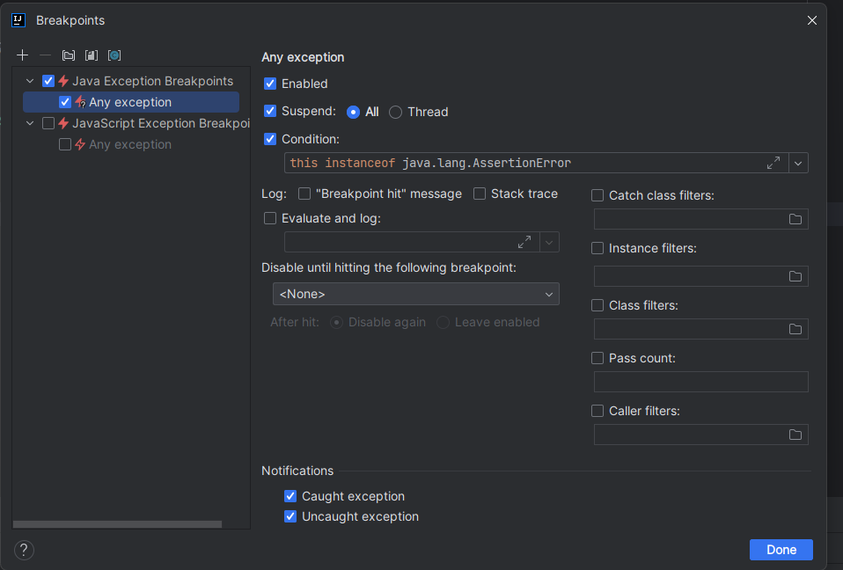This screenshot has width=843, height=570.
Task: Click the Help question mark icon
Action: pyautogui.click(x=24, y=551)
